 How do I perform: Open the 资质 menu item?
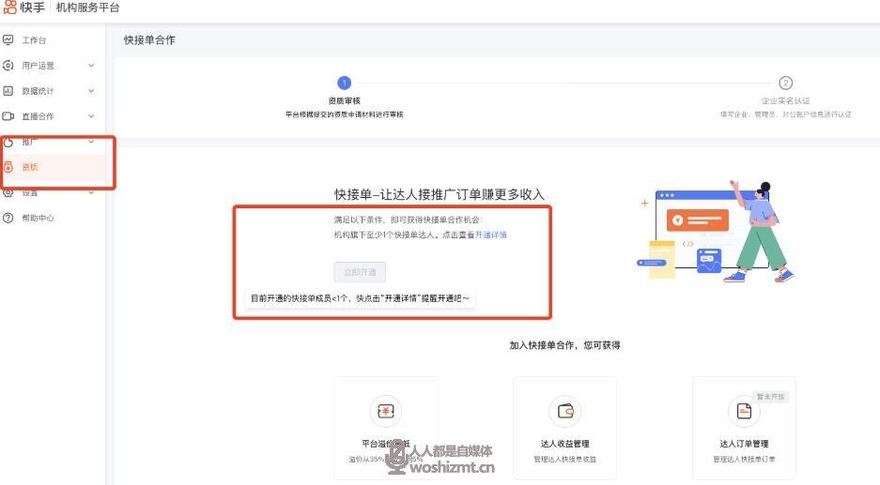pos(31,167)
